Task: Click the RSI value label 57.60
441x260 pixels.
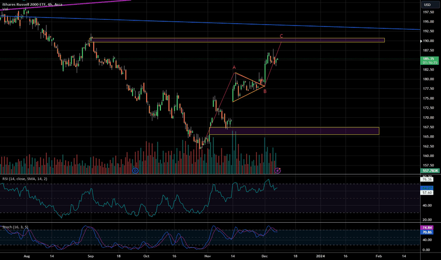Action: tap(427, 192)
